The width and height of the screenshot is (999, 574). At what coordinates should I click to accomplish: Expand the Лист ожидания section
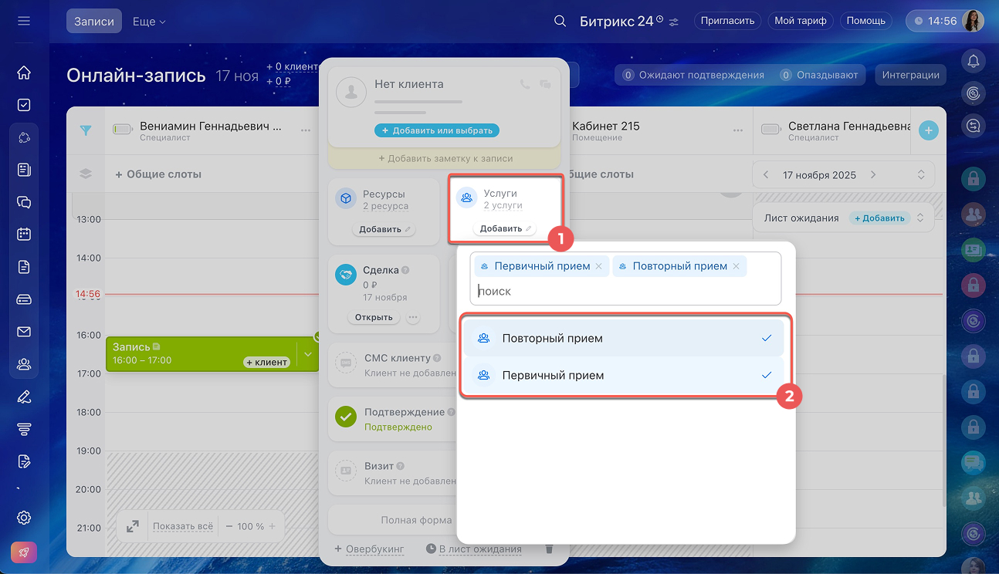point(920,218)
